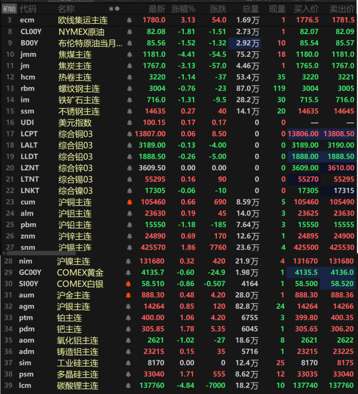Select the LCPT code cell
Image resolution: width=358 pixels, height=394 pixels.
29,134
